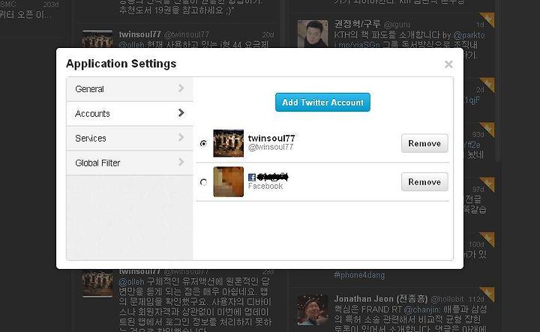The width and height of the screenshot is (540, 332).
Task: Close the Application Settings dialog
Action: click(x=448, y=64)
